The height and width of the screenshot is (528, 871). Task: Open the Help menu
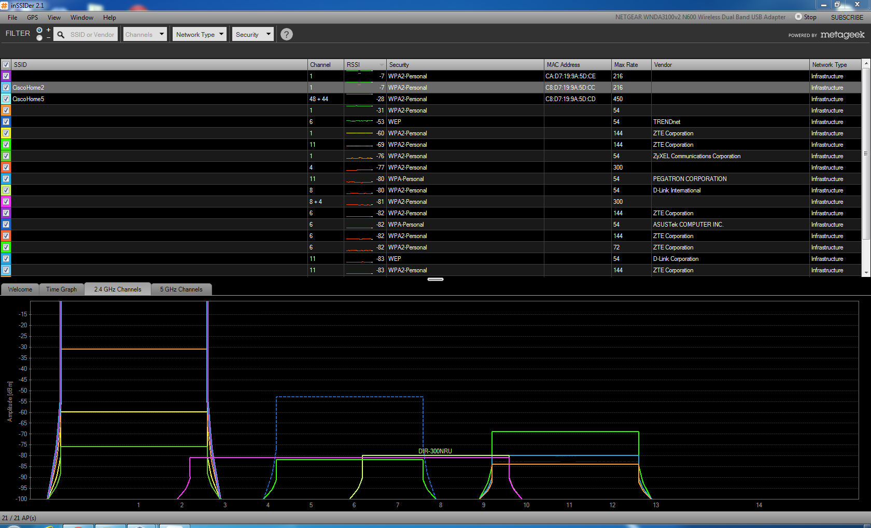pos(109,18)
